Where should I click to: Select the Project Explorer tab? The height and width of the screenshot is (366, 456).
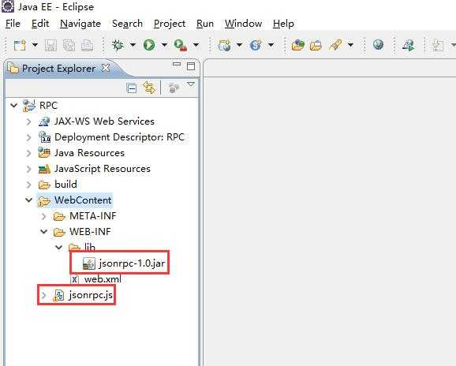58,69
